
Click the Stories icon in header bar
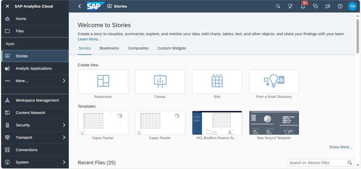pyautogui.click(x=110, y=6)
